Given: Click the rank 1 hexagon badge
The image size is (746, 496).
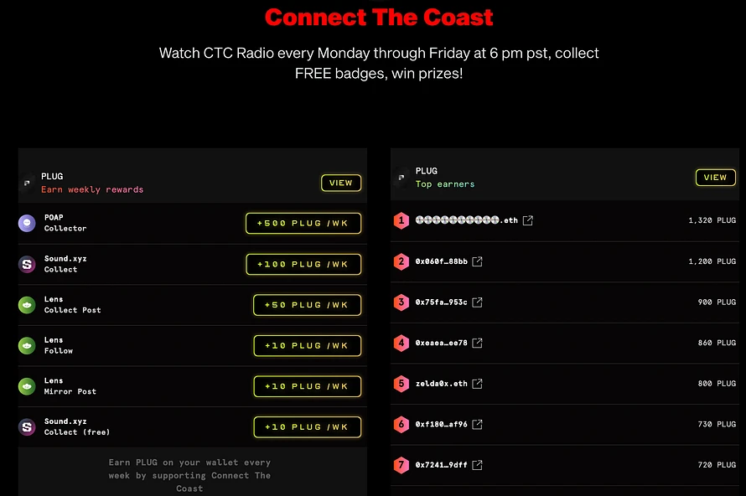Looking at the screenshot, I should click(401, 220).
